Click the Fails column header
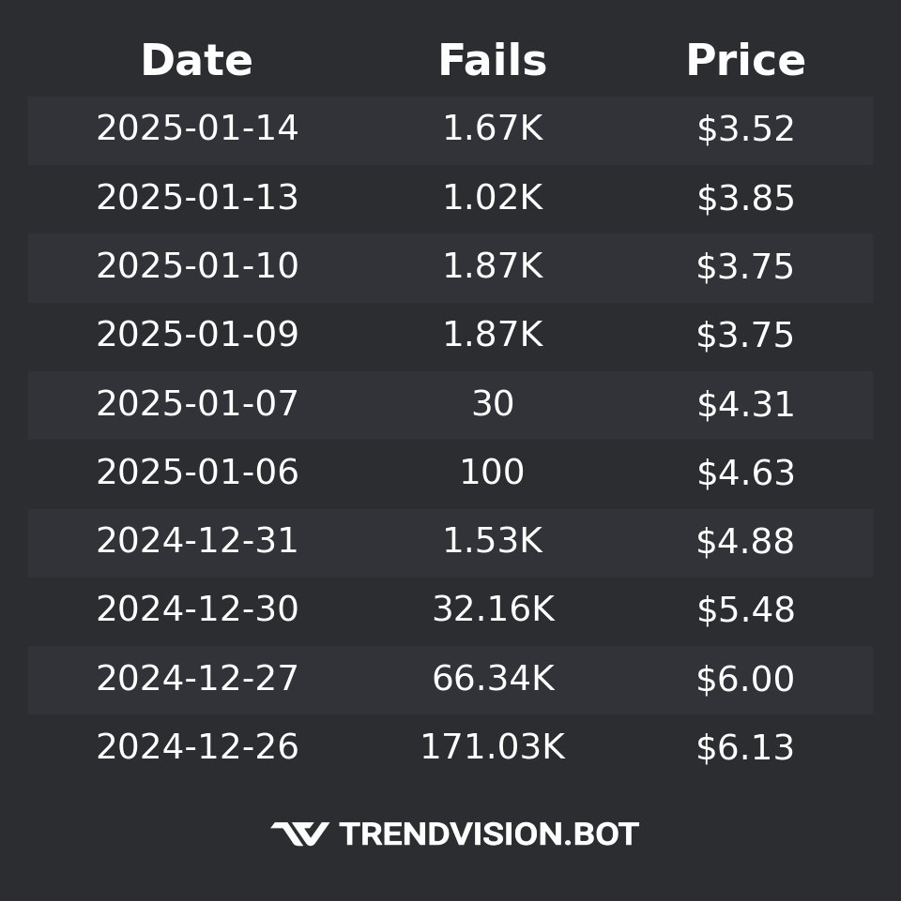 tap(493, 62)
